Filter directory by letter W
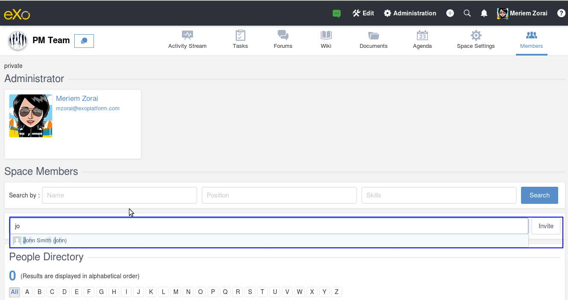The height and width of the screenshot is (300, 568). (x=300, y=292)
